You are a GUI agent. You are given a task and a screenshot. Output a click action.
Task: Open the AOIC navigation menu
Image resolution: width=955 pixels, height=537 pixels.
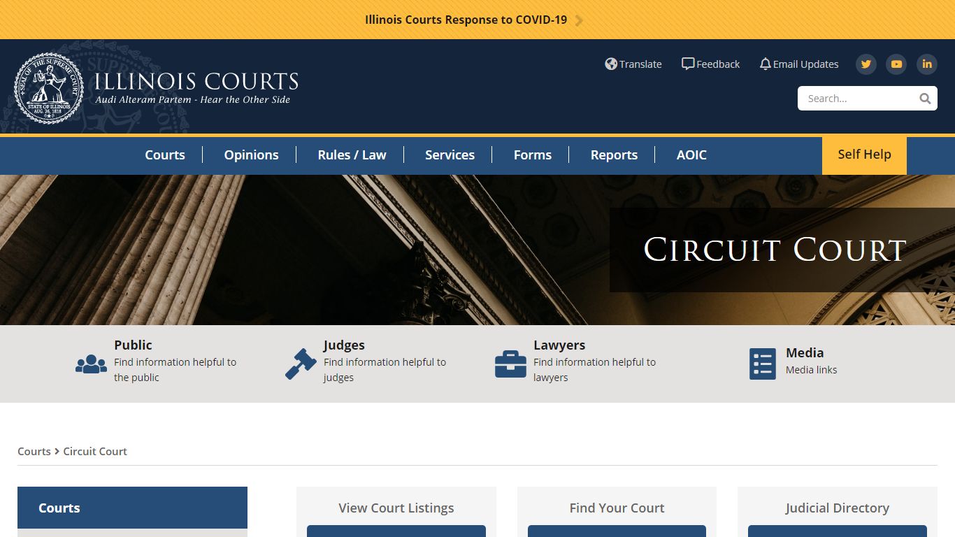[691, 155]
